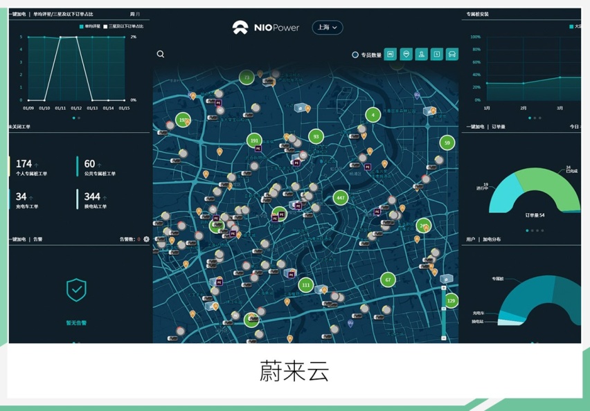Show third page of 专属桩安装 carousel
The image size is (590, 411).
540,118
